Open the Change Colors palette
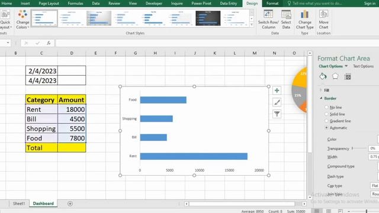 pos(23,20)
